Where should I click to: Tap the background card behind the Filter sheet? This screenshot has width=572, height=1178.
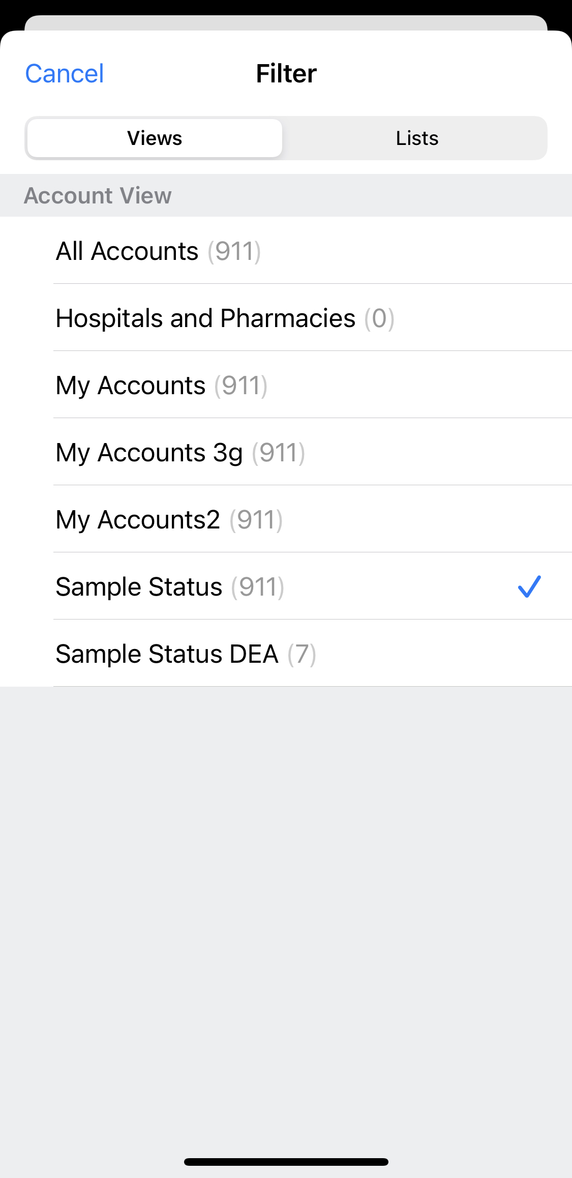(x=286, y=22)
